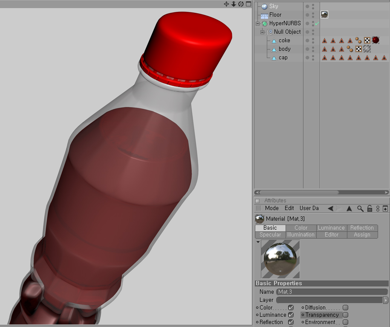Click Mat.3 material sphere icon in header
The height and width of the screenshot is (327, 390).
point(260,219)
